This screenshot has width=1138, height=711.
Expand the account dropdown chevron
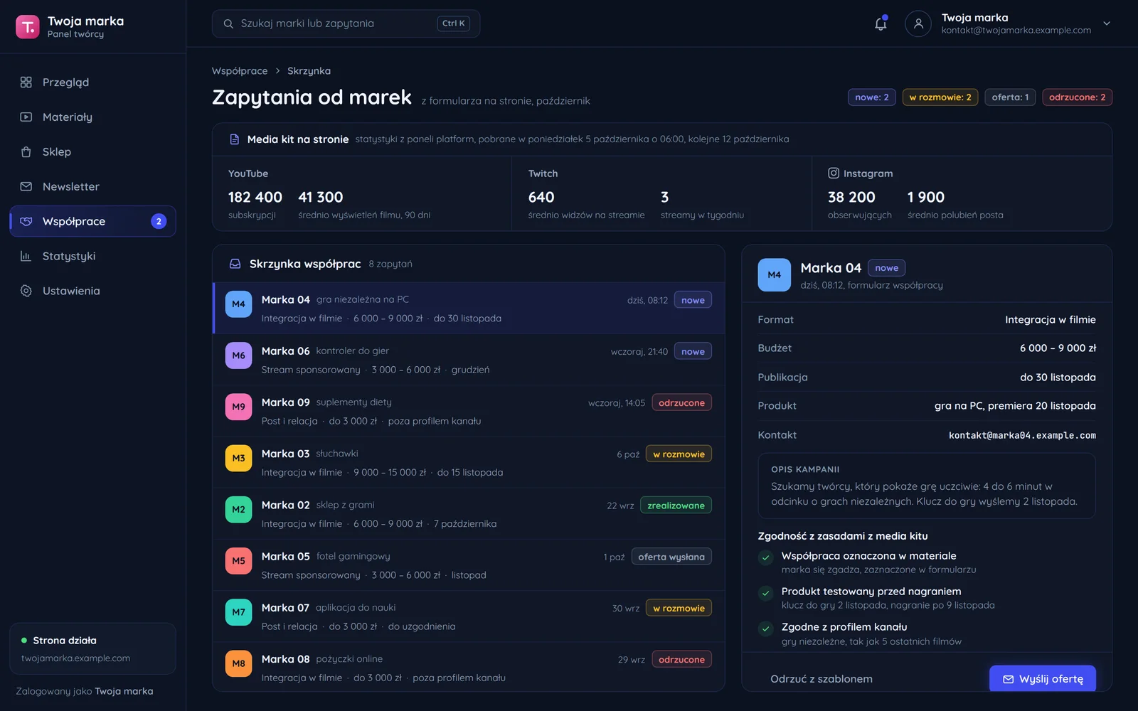1107,23
